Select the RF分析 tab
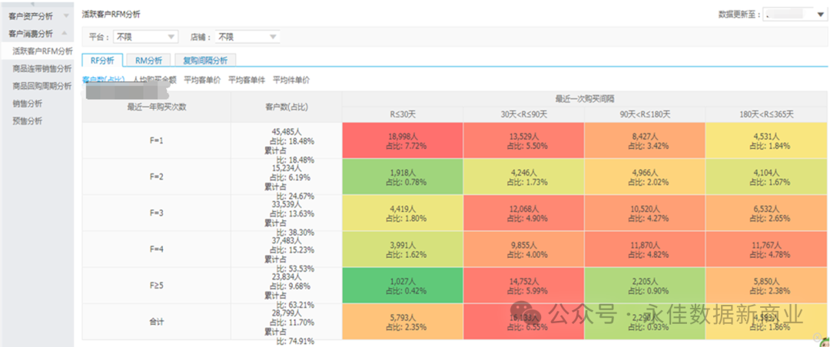This screenshot has height=347, width=830. 102,60
